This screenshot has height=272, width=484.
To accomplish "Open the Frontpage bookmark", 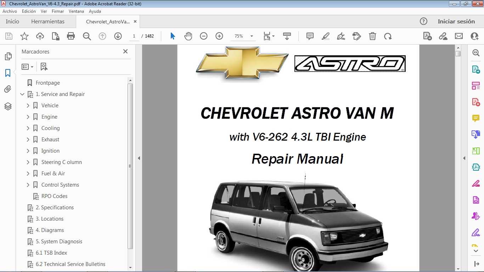I will [x=48, y=83].
